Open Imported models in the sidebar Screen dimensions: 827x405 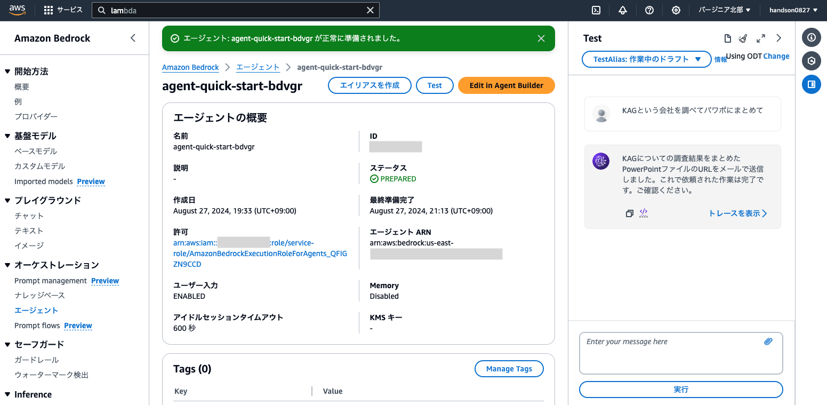[x=44, y=181]
